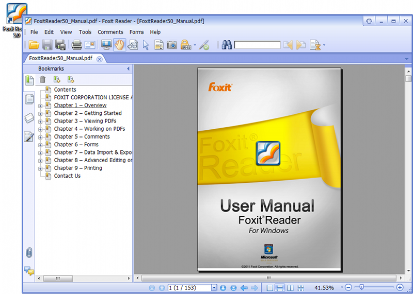
Task: Select the FoxitReader50_Manual.pdf tab
Action: (x=61, y=58)
